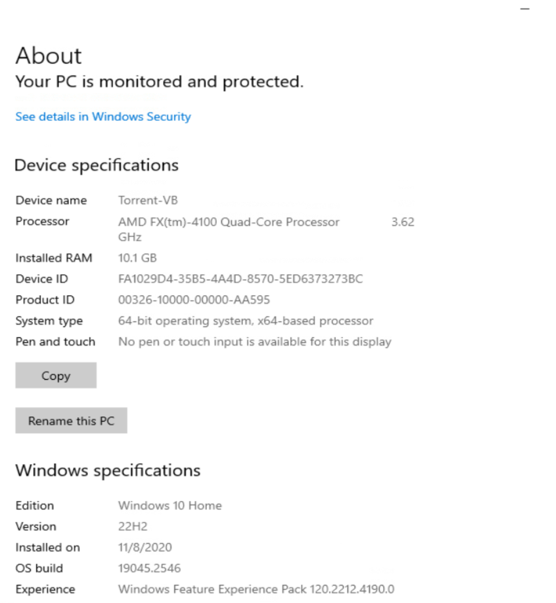Click the System type value 64-bit operating system
This screenshot has height=603, width=556.
coord(245,321)
